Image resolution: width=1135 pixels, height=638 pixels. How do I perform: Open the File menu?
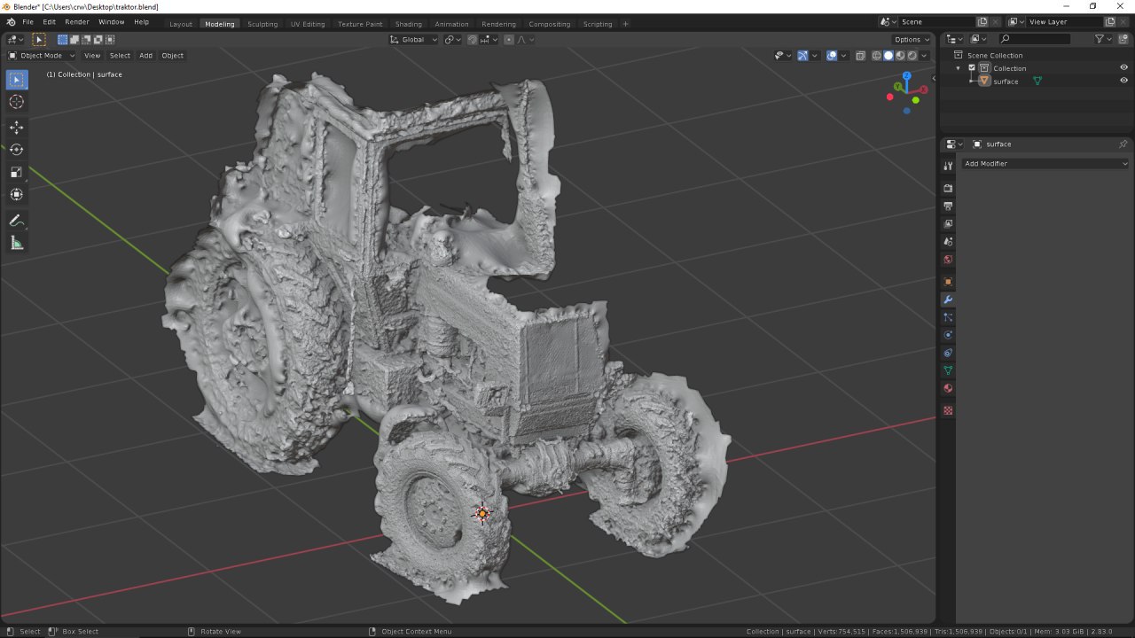(x=28, y=22)
